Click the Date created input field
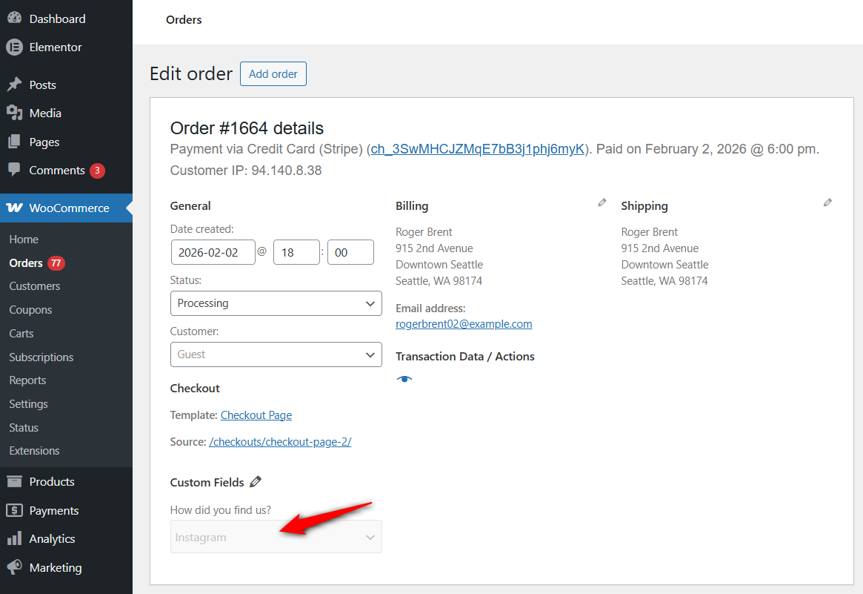 point(213,252)
